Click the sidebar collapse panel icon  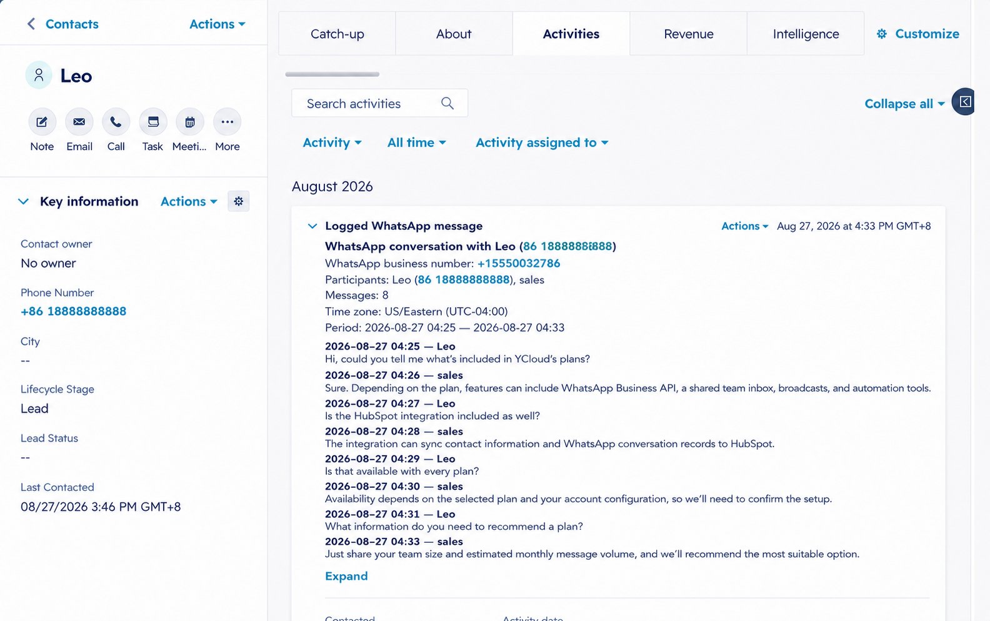(965, 102)
